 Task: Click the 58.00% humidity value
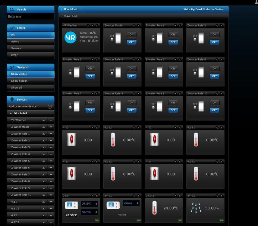[212, 208]
